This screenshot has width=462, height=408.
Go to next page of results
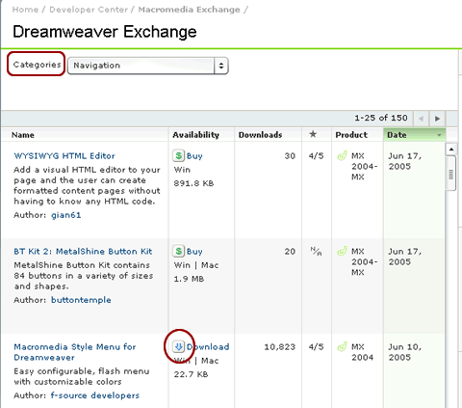[x=437, y=119]
